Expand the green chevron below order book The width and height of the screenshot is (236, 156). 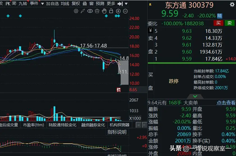point(195,96)
